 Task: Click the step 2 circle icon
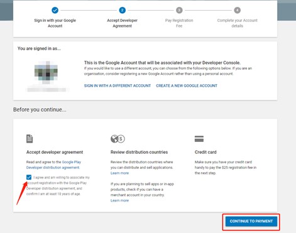tap(123, 10)
